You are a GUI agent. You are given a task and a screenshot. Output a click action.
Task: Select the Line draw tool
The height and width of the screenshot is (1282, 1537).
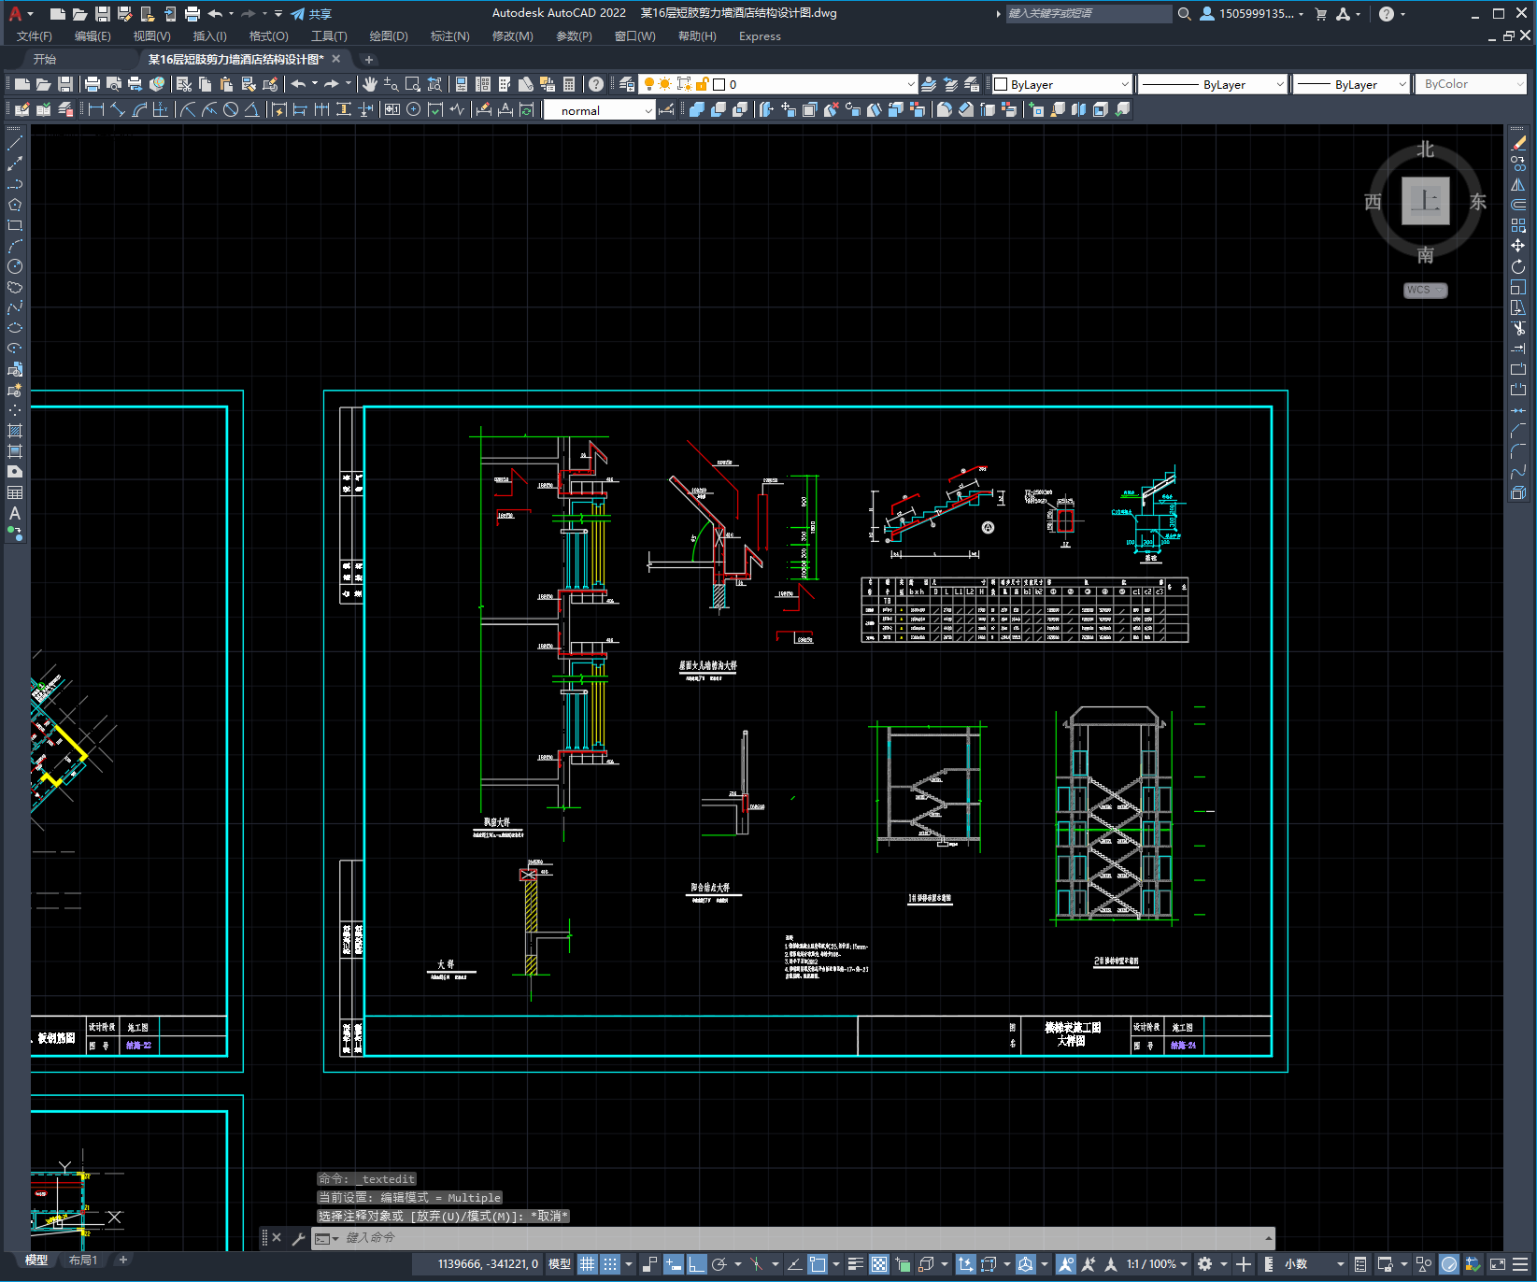[x=15, y=143]
